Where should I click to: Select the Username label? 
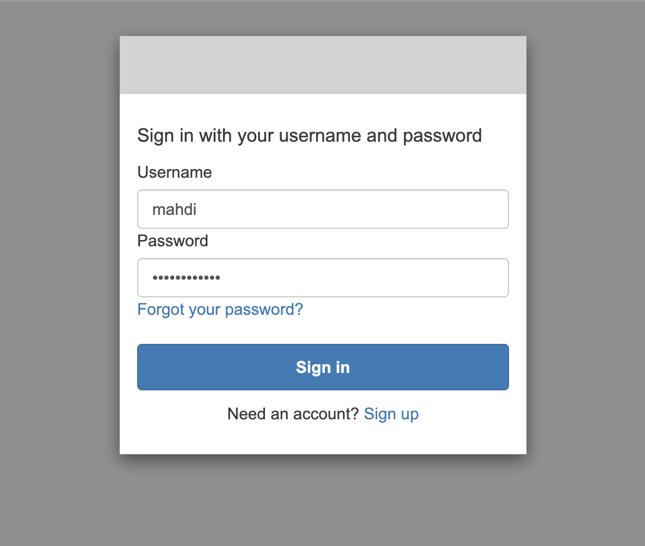pos(174,172)
